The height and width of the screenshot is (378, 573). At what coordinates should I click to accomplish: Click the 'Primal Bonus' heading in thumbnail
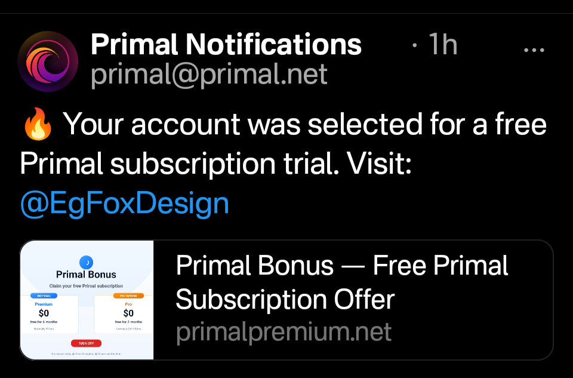tap(86, 275)
